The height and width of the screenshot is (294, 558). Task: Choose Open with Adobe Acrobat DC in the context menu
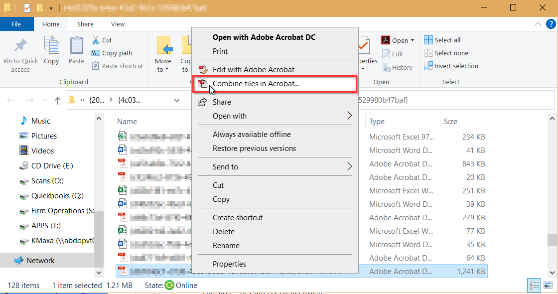point(275,37)
